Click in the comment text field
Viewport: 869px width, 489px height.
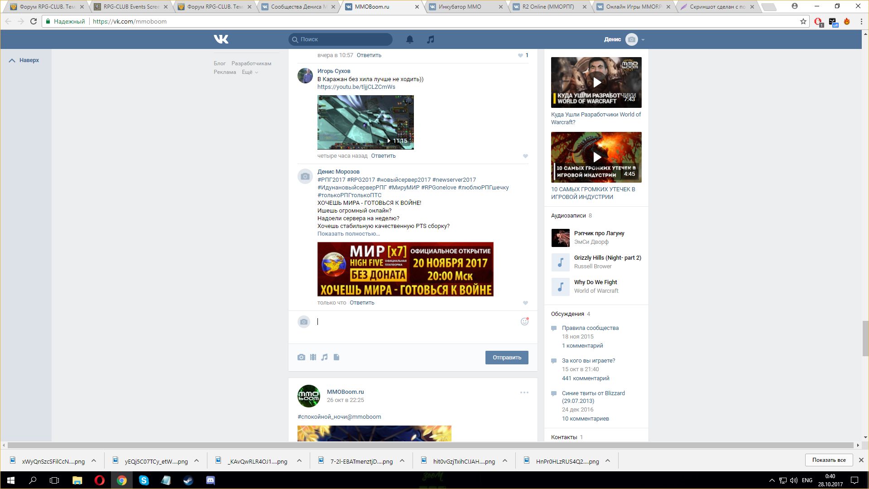(x=417, y=322)
